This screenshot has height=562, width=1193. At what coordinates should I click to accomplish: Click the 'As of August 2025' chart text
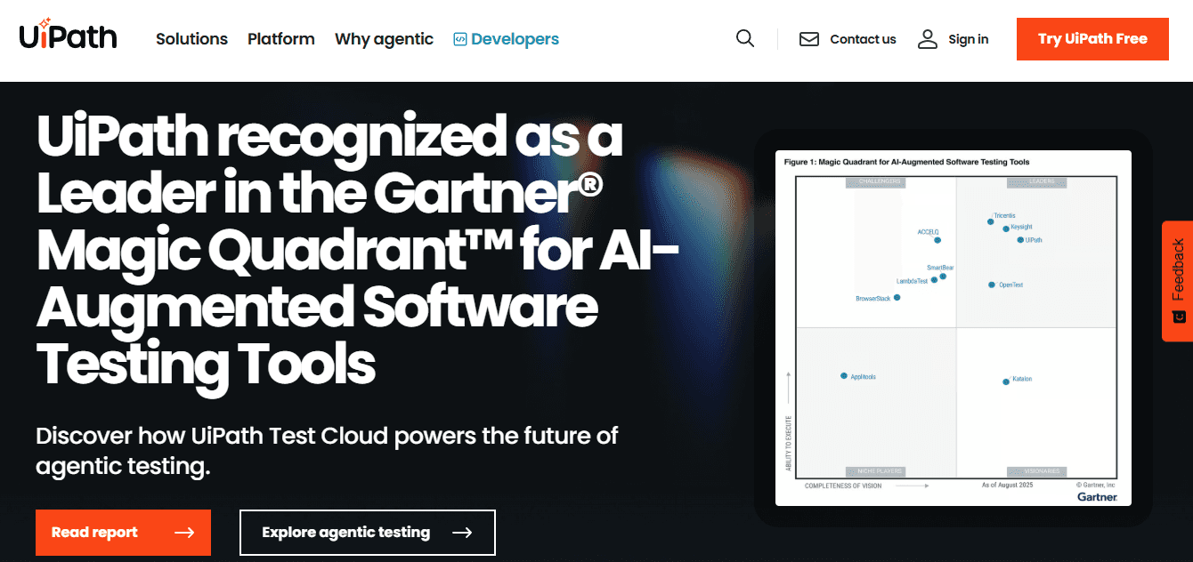1009,486
